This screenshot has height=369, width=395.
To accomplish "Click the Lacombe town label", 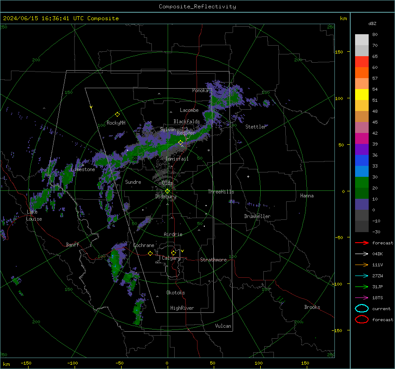I will pos(189,110).
